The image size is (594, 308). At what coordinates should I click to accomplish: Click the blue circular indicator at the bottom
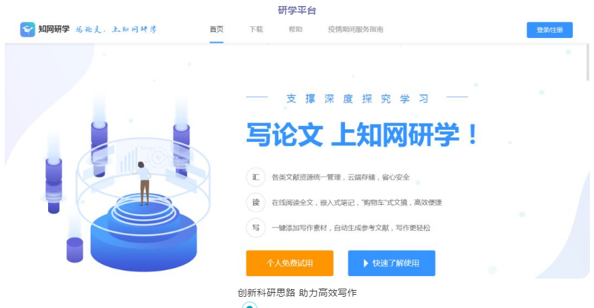coord(249,305)
